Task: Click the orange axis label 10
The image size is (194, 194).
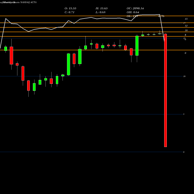Action: pyautogui.click(x=186, y=30)
